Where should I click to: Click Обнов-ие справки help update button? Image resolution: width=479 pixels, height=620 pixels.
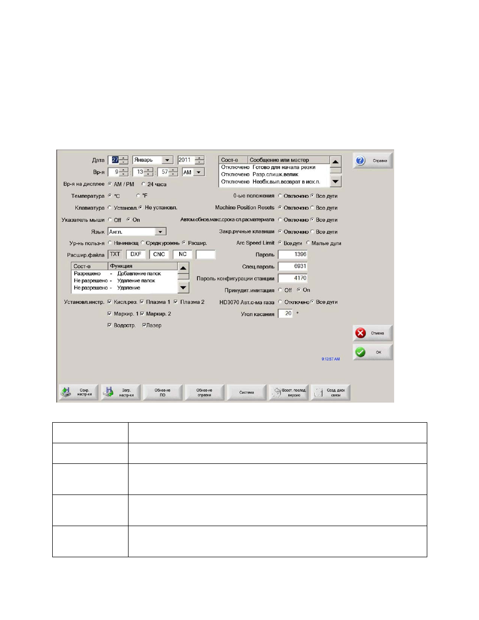(204, 393)
